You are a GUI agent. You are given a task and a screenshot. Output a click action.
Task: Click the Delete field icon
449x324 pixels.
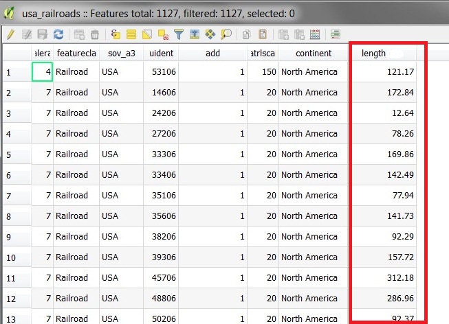299,34
